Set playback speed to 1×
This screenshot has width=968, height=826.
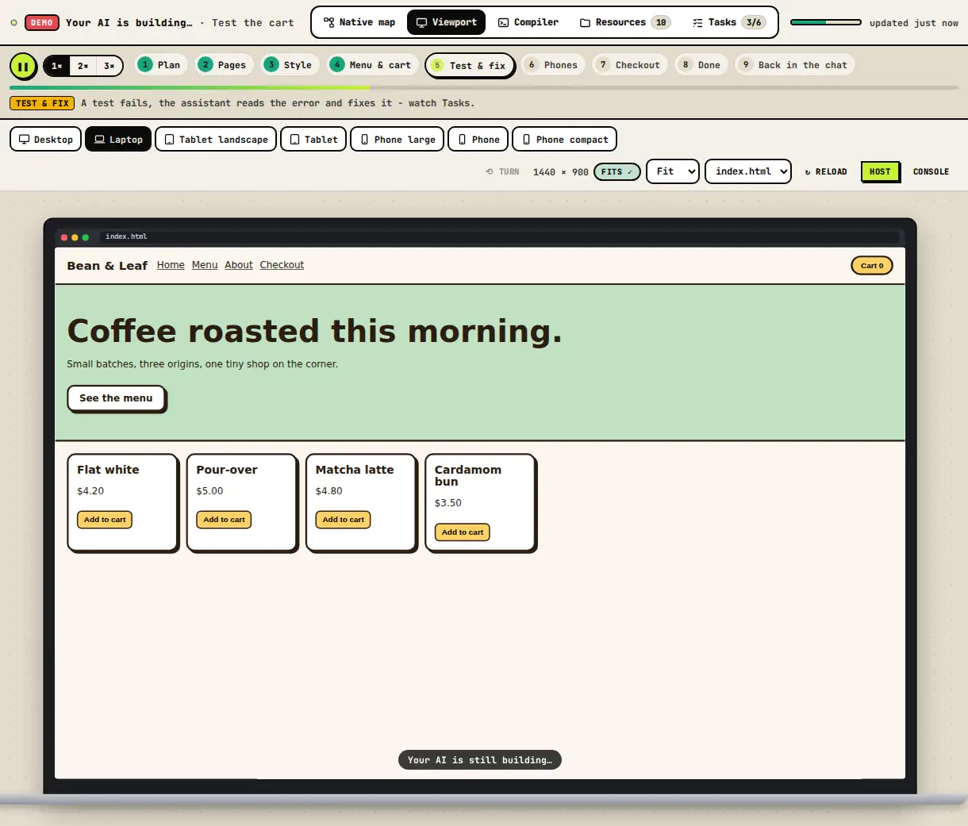[57, 66]
